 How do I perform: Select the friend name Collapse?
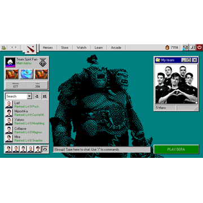point(20,129)
